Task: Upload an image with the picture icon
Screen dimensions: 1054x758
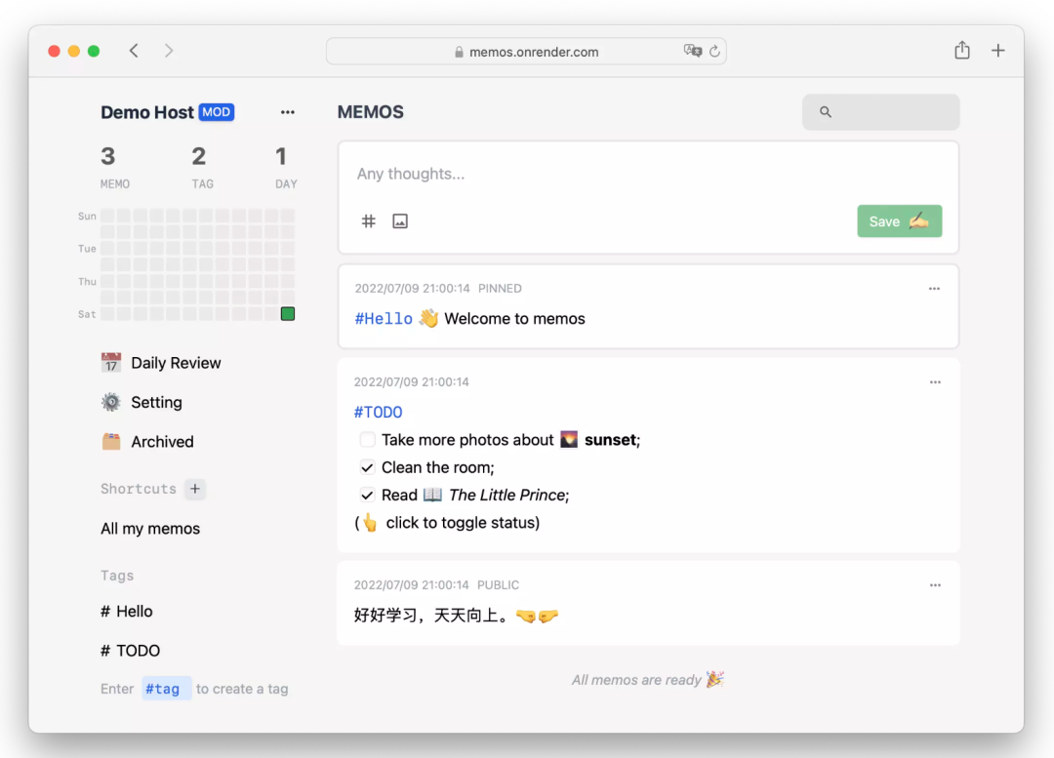Action: [400, 221]
